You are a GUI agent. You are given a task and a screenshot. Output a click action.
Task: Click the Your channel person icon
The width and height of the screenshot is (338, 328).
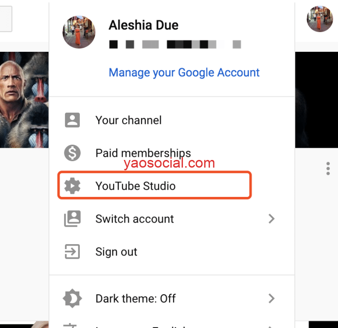pos(72,120)
